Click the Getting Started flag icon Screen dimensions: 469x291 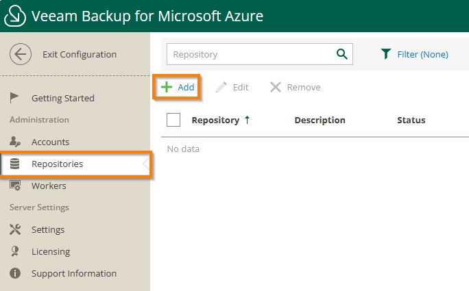pyautogui.click(x=15, y=98)
